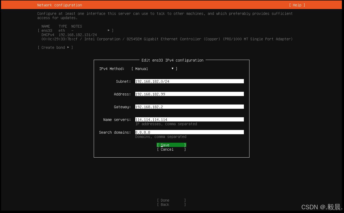Expand the ens33 interface options
This screenshot has width=344, height=213.
76,31
